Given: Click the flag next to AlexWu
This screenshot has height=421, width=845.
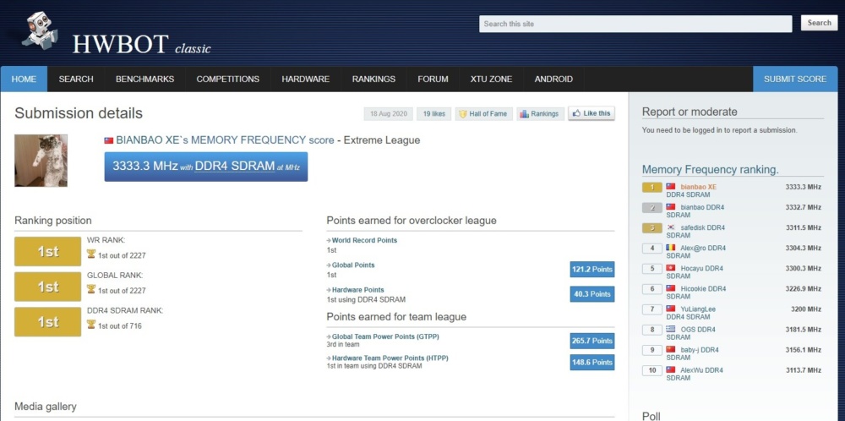Looking at the screenshot, I should tap(671, 369).
